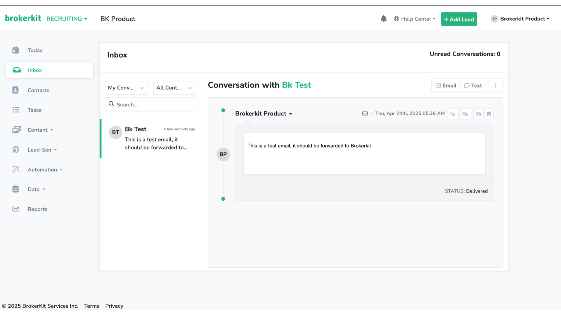Expand the Content submenu arrow
The width and height of the screenshot is (561, 315).
pos(52,130)
